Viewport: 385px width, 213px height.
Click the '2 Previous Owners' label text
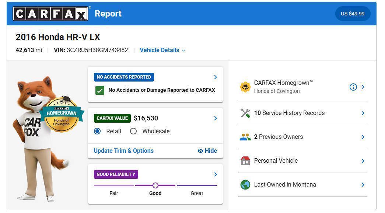(x=279, y=137)
